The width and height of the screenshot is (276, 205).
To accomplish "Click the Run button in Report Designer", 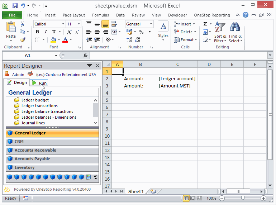I will (x=39, y=83).
